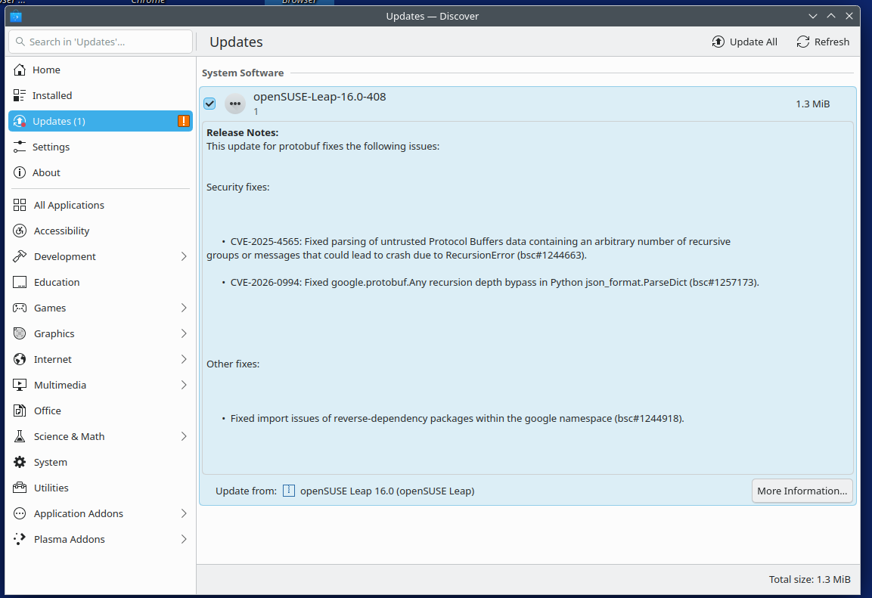Click the Search in 'Updates' field
The width and height of the screenshot is (872, 598).
pyautogui.click(x=101, y=42)
